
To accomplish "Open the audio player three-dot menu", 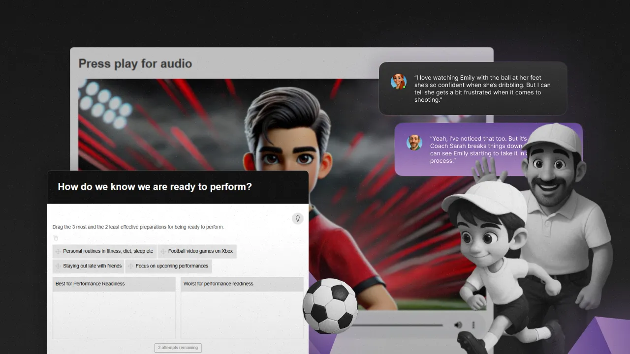I will 473,325.
